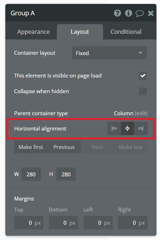160x240 pixels.
Task: Switch to the Conditional tab
Action: click(x=126, y=32)
